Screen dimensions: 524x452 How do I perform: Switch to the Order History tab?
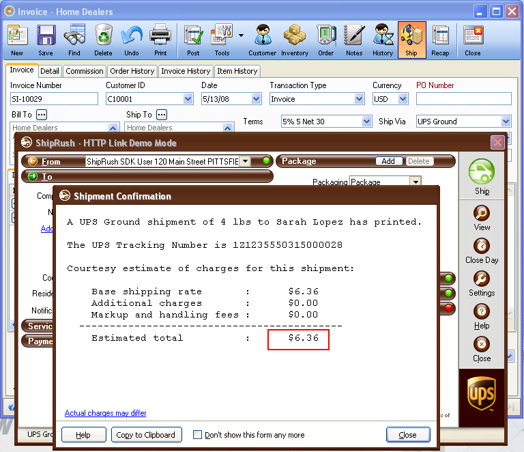(x=132, y=71)
